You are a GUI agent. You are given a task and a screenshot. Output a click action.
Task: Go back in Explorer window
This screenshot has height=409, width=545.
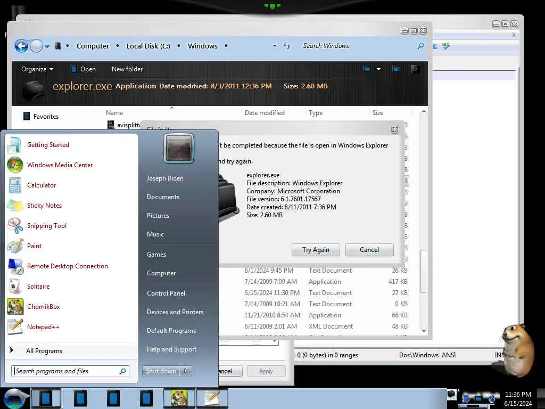21,46
